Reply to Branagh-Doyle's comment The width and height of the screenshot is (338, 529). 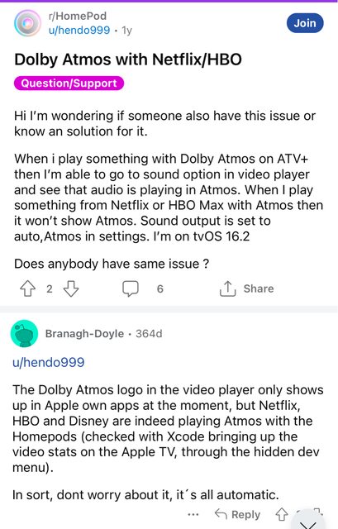click(238, 514)
